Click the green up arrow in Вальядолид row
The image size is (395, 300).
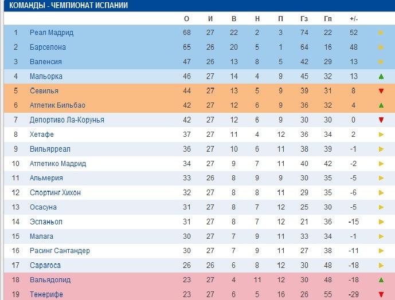(381, 280)
